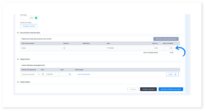Image resolution: width=205 pixels, height=111 pixels.
Task: Click the Total Pago input field
Action: 27,18
